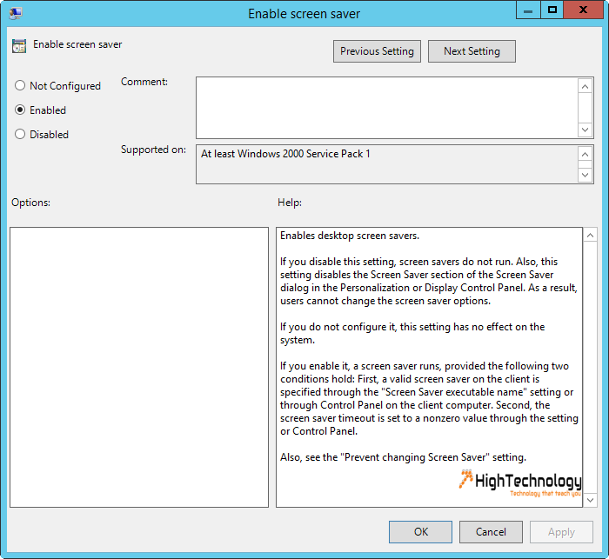609x559 pixels.
Task: Click Supported on scroll up arrow
Action: click(x=585, y=154)
